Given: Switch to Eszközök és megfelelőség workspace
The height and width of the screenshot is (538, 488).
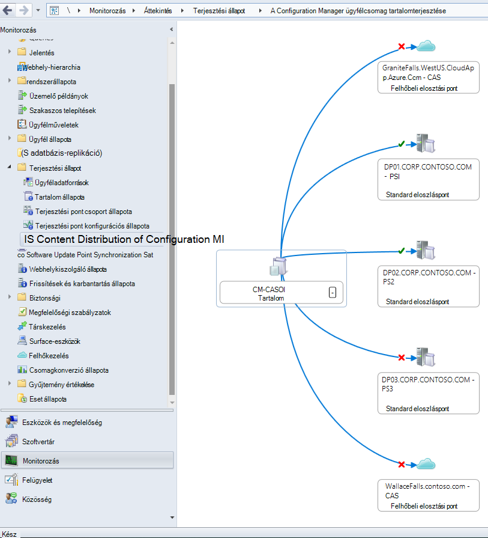Looking at the screenshot, I should click(88, 423).
